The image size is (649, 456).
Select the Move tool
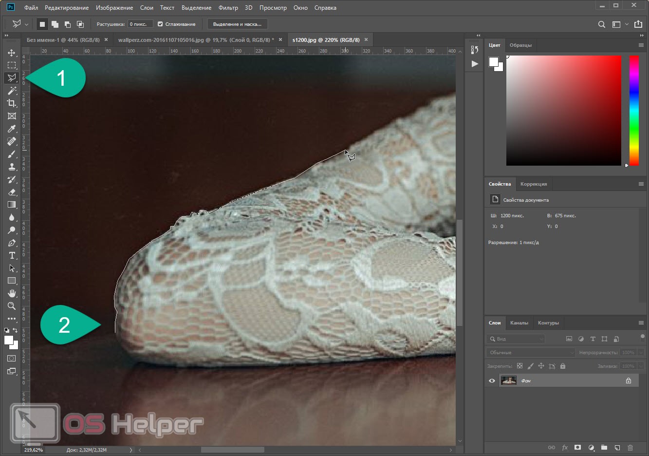(x=12, y=53)
